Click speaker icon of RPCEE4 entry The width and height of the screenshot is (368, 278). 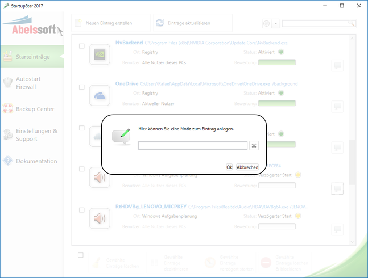[100, 178]
